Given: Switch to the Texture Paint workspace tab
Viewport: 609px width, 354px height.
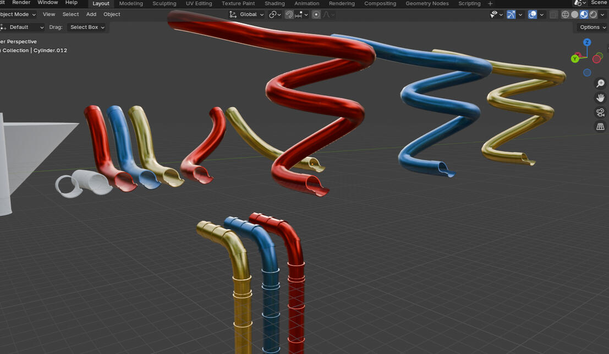Looking at the screenshot, I should click(238, 3).
